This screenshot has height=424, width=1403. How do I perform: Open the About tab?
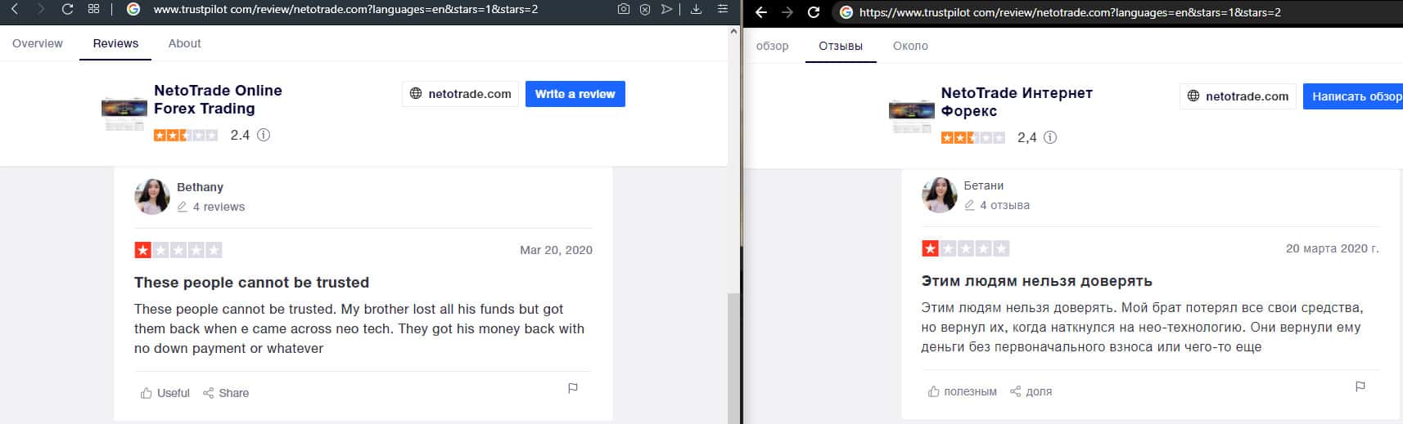(184, 43)
